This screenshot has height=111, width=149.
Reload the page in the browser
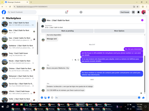click(10, 7)
